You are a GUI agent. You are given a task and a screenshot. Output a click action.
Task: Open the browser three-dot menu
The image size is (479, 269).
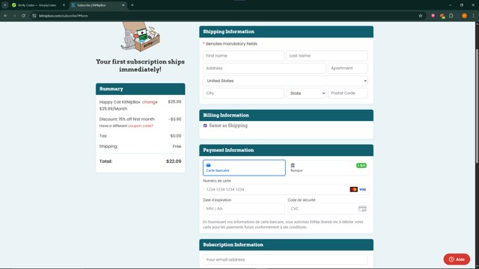[x=473, y=16]
